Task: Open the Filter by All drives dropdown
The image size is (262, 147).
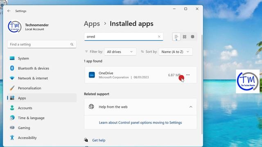Action: point(120,52)
